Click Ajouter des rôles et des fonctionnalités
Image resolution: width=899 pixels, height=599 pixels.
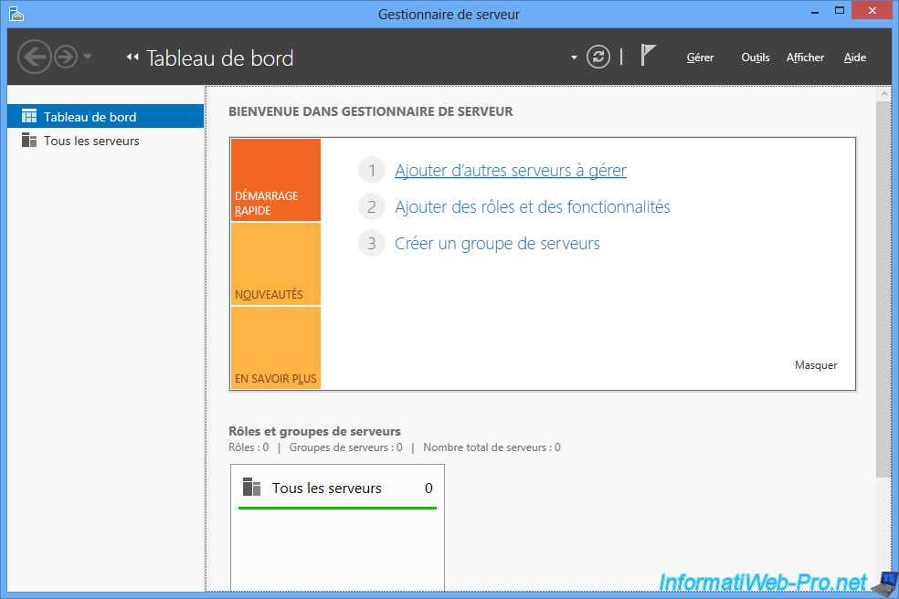tap(532, 207)
